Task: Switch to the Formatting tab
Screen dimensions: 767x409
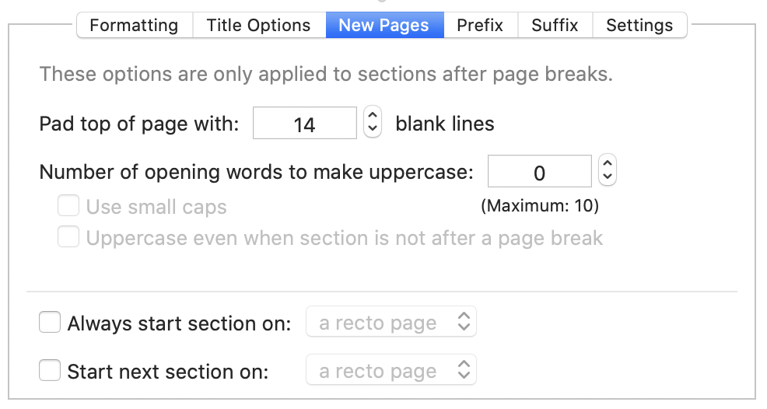Action: pos(135,25)
